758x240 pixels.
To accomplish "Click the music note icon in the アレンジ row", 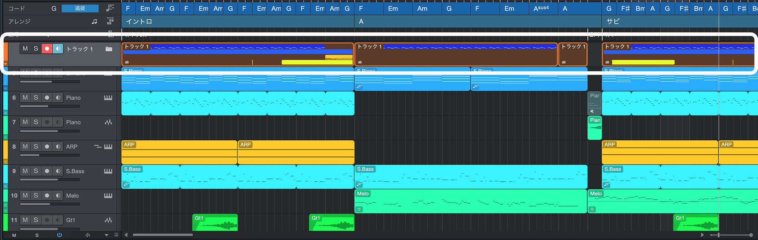I will 95,22.
